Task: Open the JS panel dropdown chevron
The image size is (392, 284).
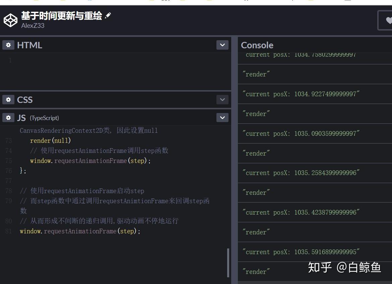Action: click(x=222, y=118)
